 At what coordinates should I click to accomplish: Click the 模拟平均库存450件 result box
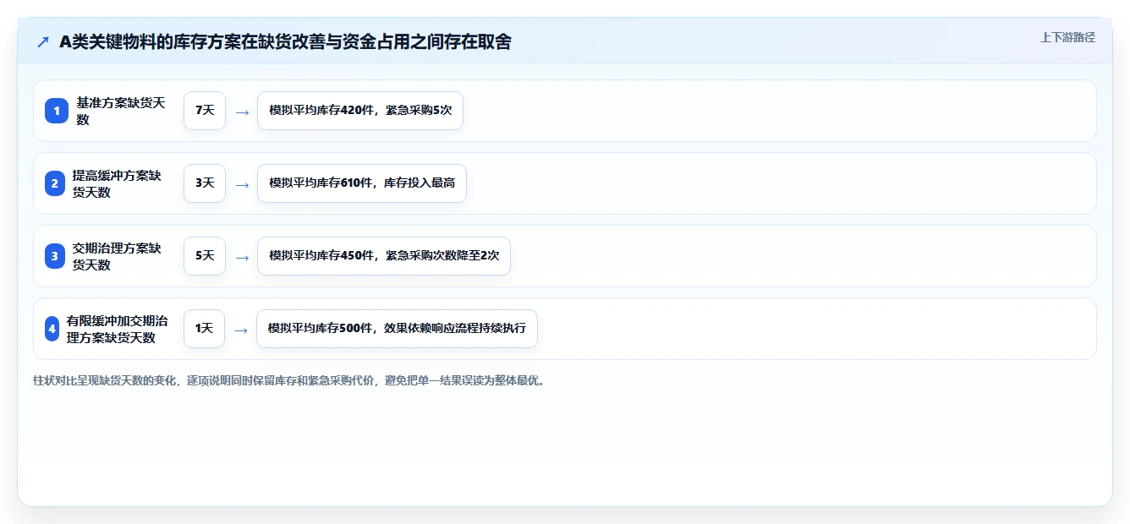pos(384,256)
